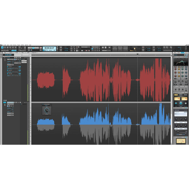The height and width of the screenshot is (189, 189).
Task: Click the Now time marker on the ruler
Action: [x=138, y=54]
